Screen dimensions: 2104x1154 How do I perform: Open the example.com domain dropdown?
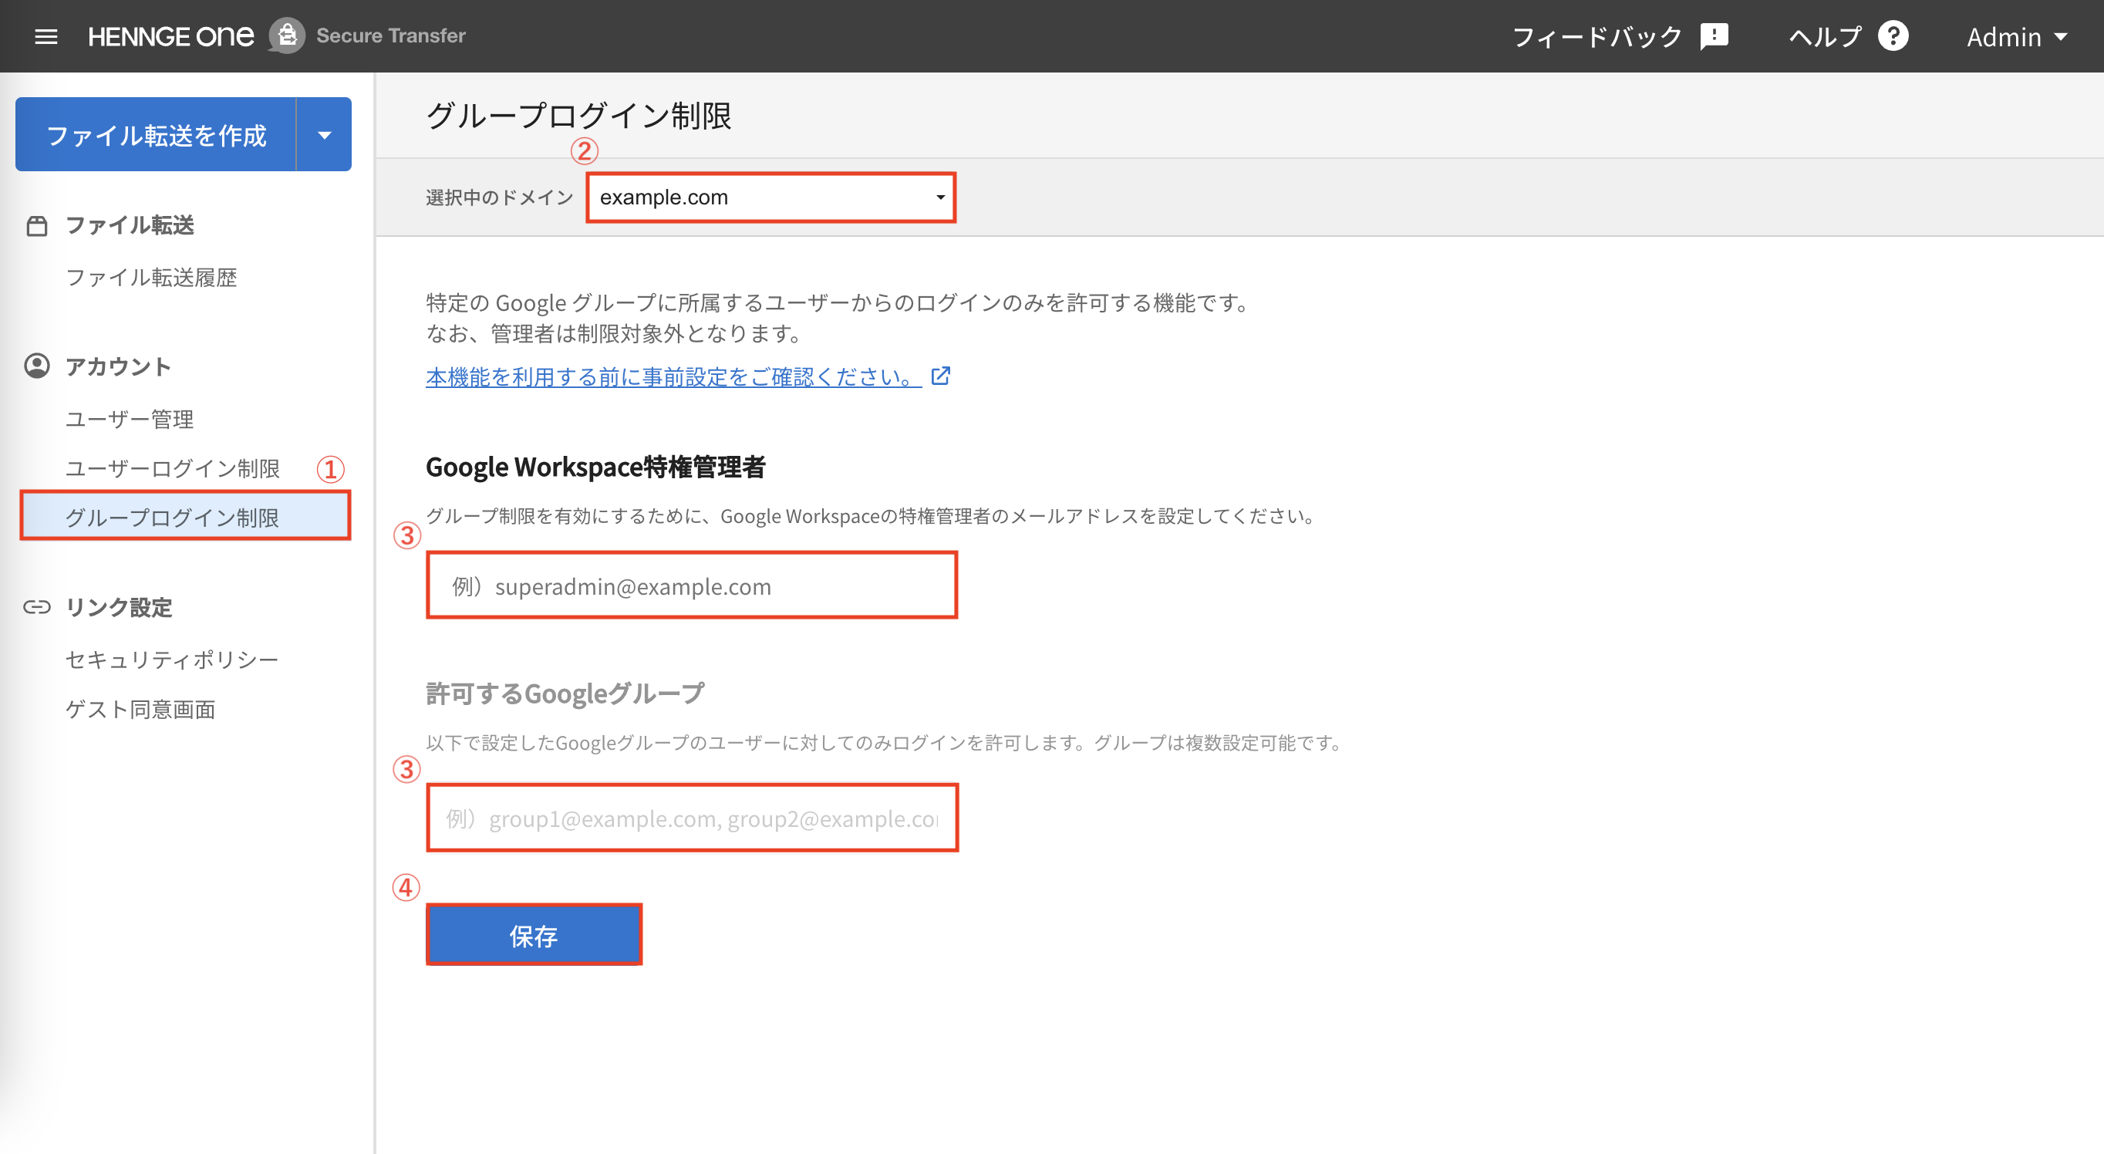pyautogui.click(x=769, y=197)
